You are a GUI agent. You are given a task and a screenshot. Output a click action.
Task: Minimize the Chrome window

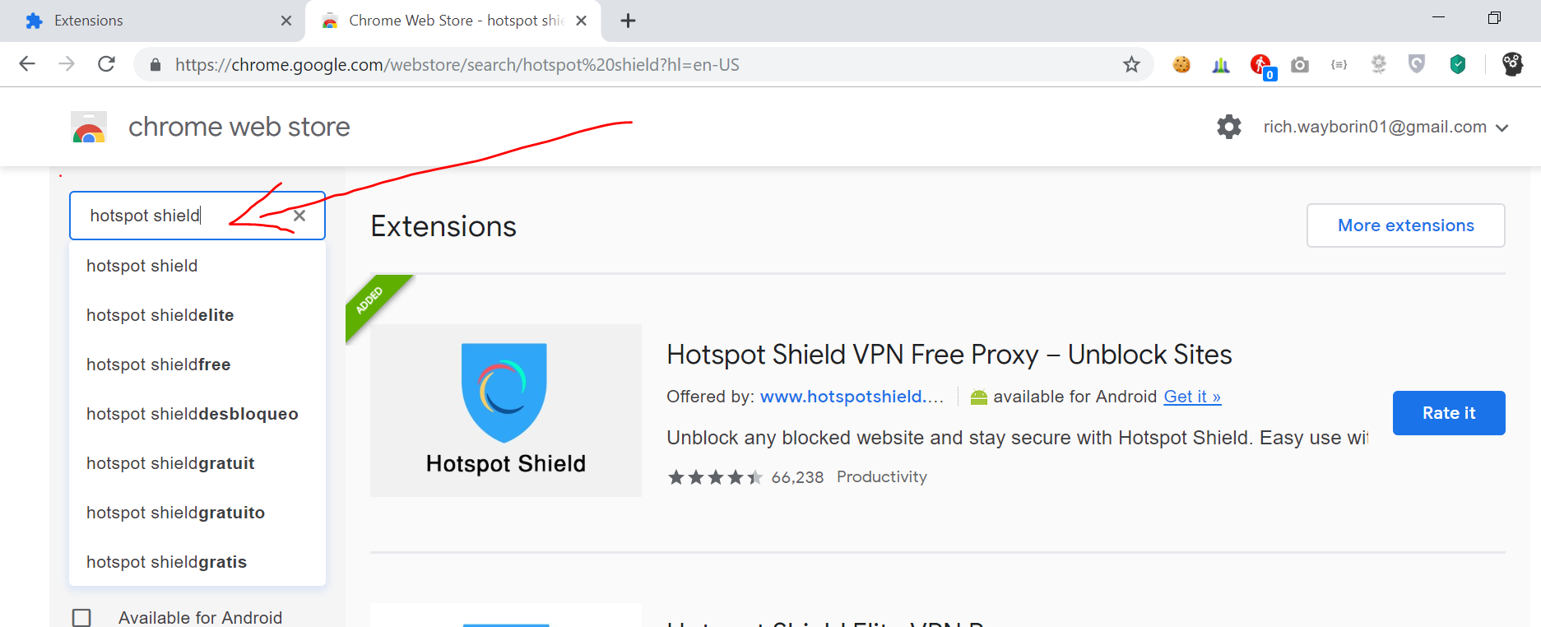(x=1439, y=17)
